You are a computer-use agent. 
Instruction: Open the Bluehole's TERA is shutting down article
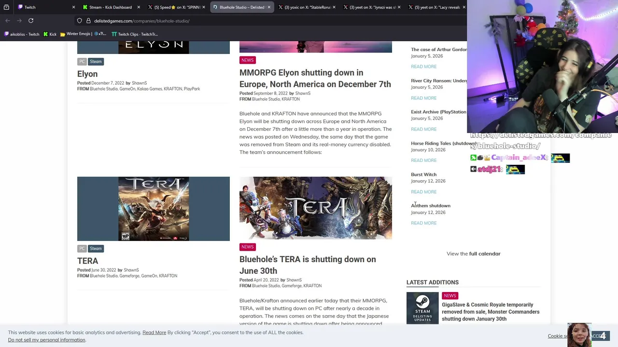308,265
